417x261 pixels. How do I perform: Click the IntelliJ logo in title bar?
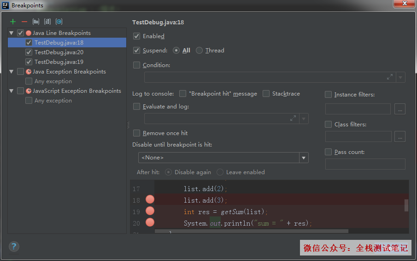[6, 6]
